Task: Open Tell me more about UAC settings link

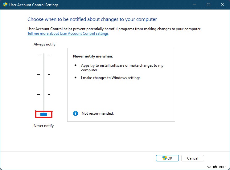Action: (x=68, y=34)
